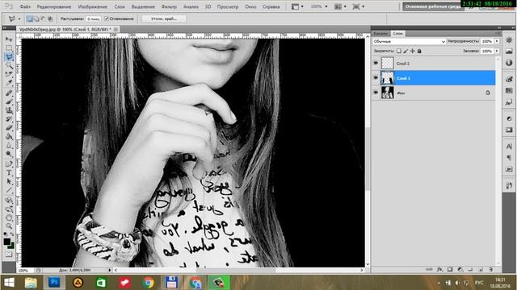Screen dimensions: 517x290
Task: Select the 3D Object Rotate tool
Action: tap(9, 201)
